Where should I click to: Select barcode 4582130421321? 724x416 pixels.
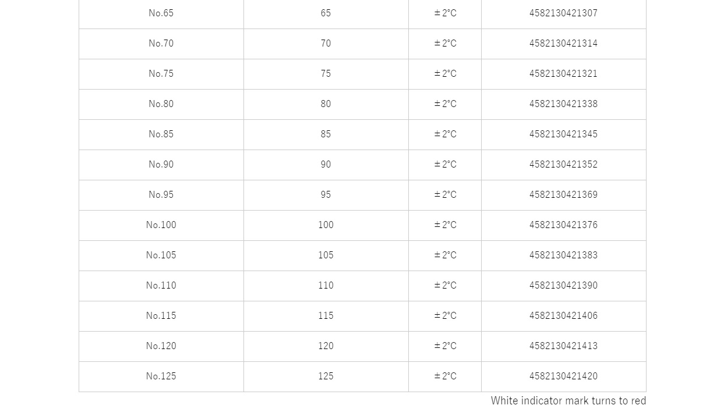563,74
